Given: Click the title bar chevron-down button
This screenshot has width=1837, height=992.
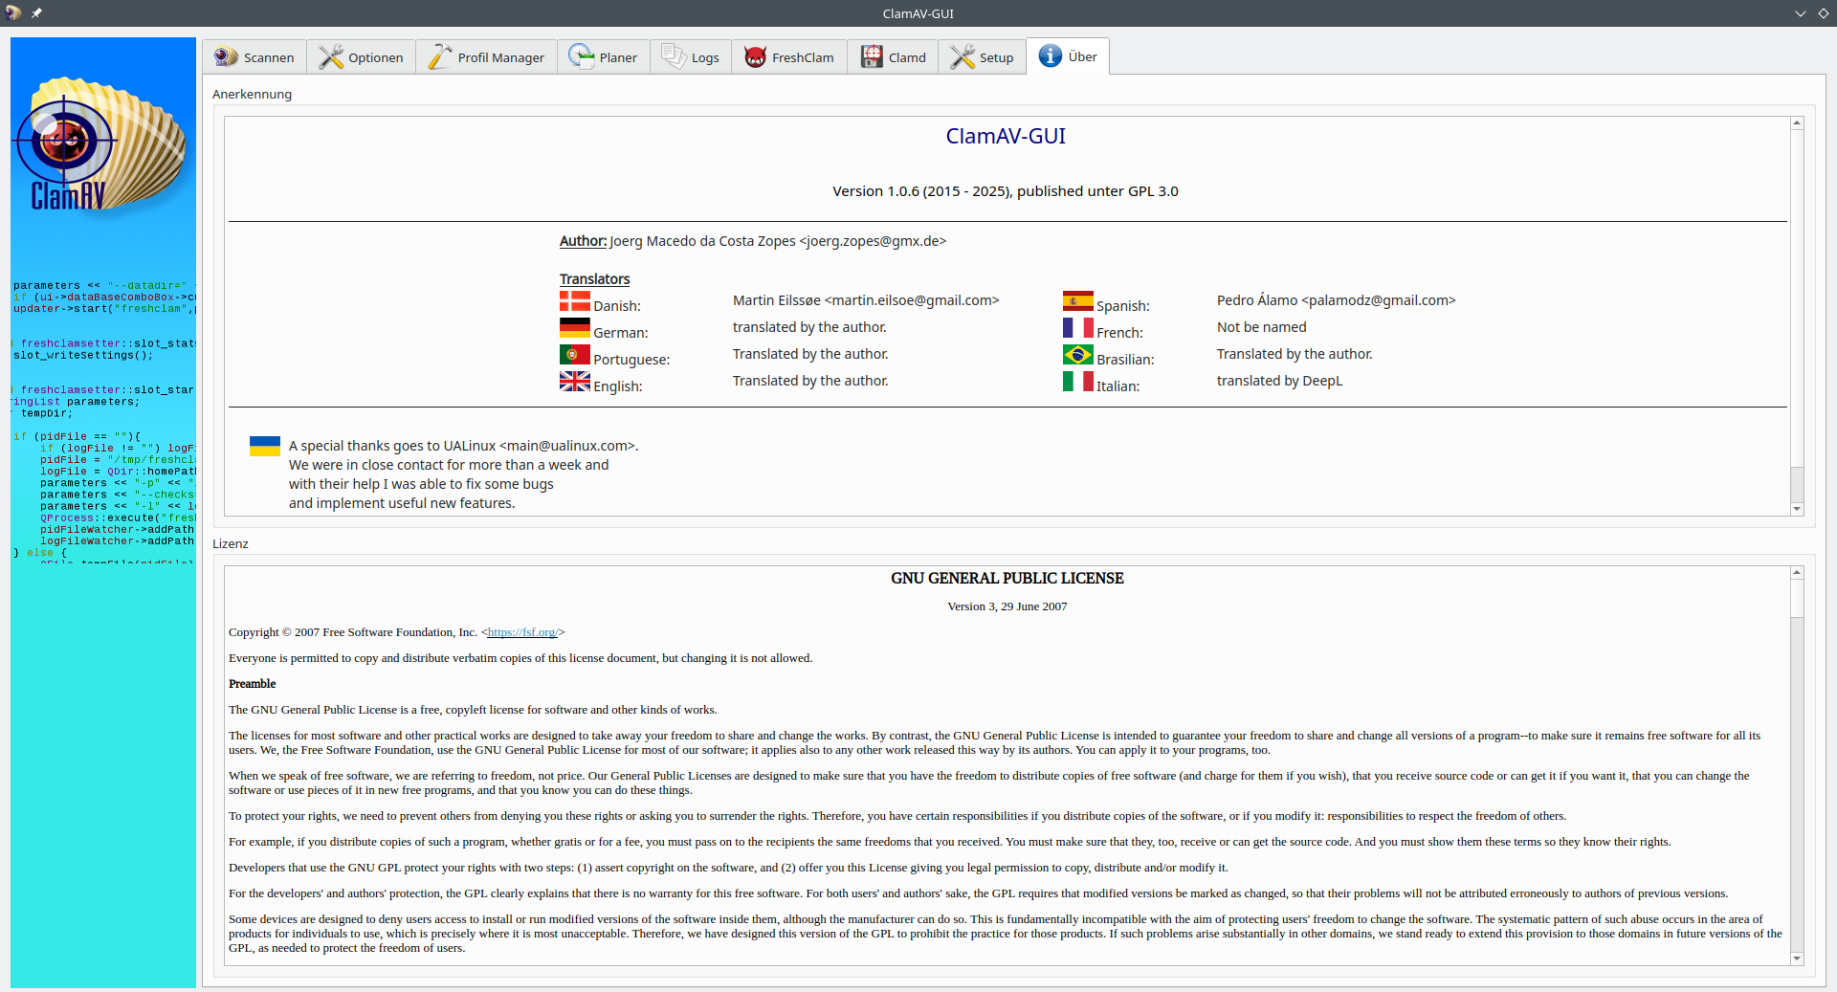Looking at the screenshot, I should coord(1800,13).
